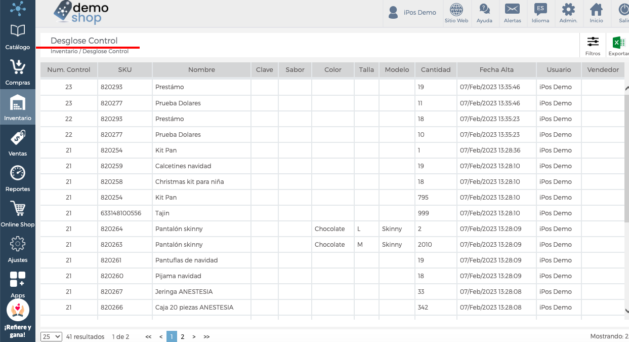
Task: Sort by the Nombre column header
Action: [x=202, y=70]
